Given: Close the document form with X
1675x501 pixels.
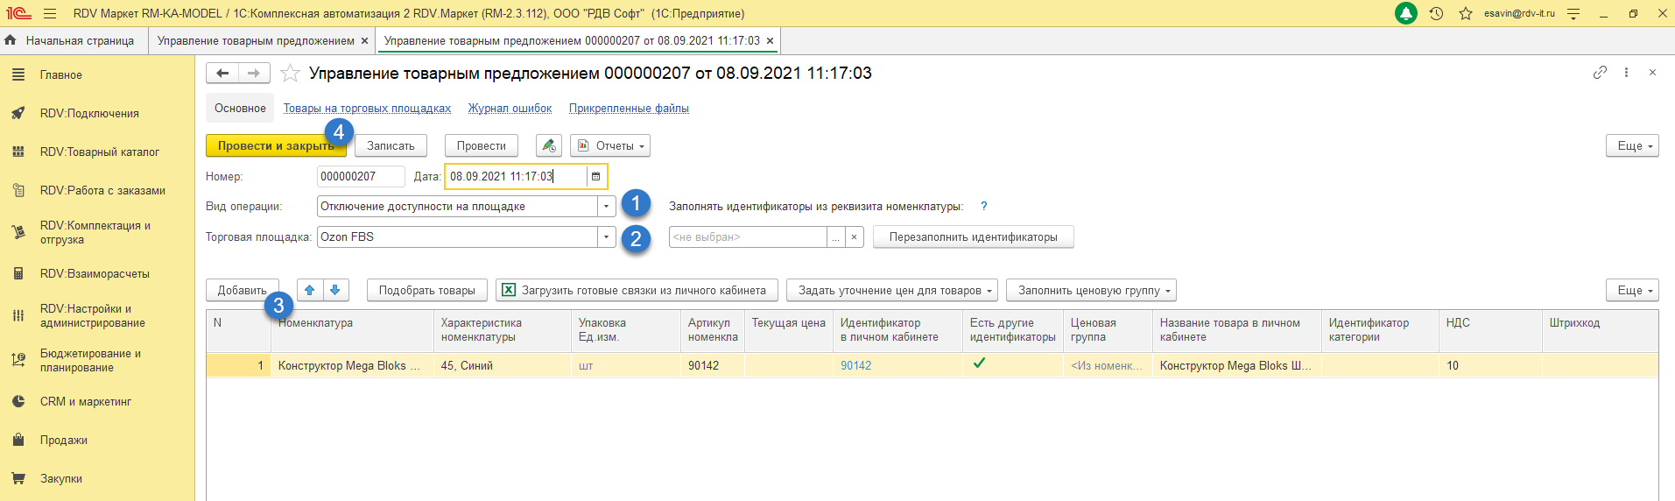Looking at the screenshot, I should coord(1652,73).
